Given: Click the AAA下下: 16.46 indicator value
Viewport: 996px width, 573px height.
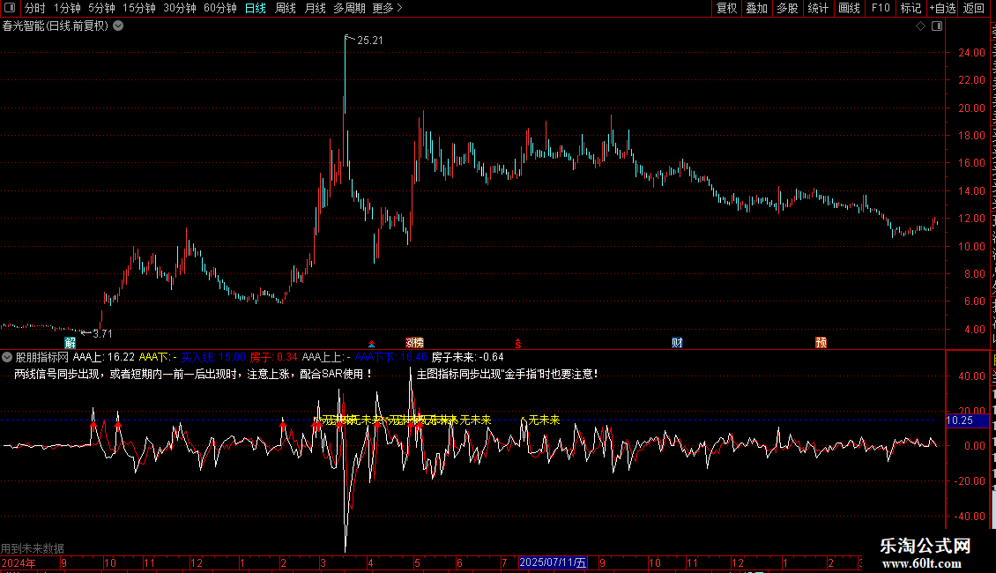Looking at the screenshot, I should 390,358.
